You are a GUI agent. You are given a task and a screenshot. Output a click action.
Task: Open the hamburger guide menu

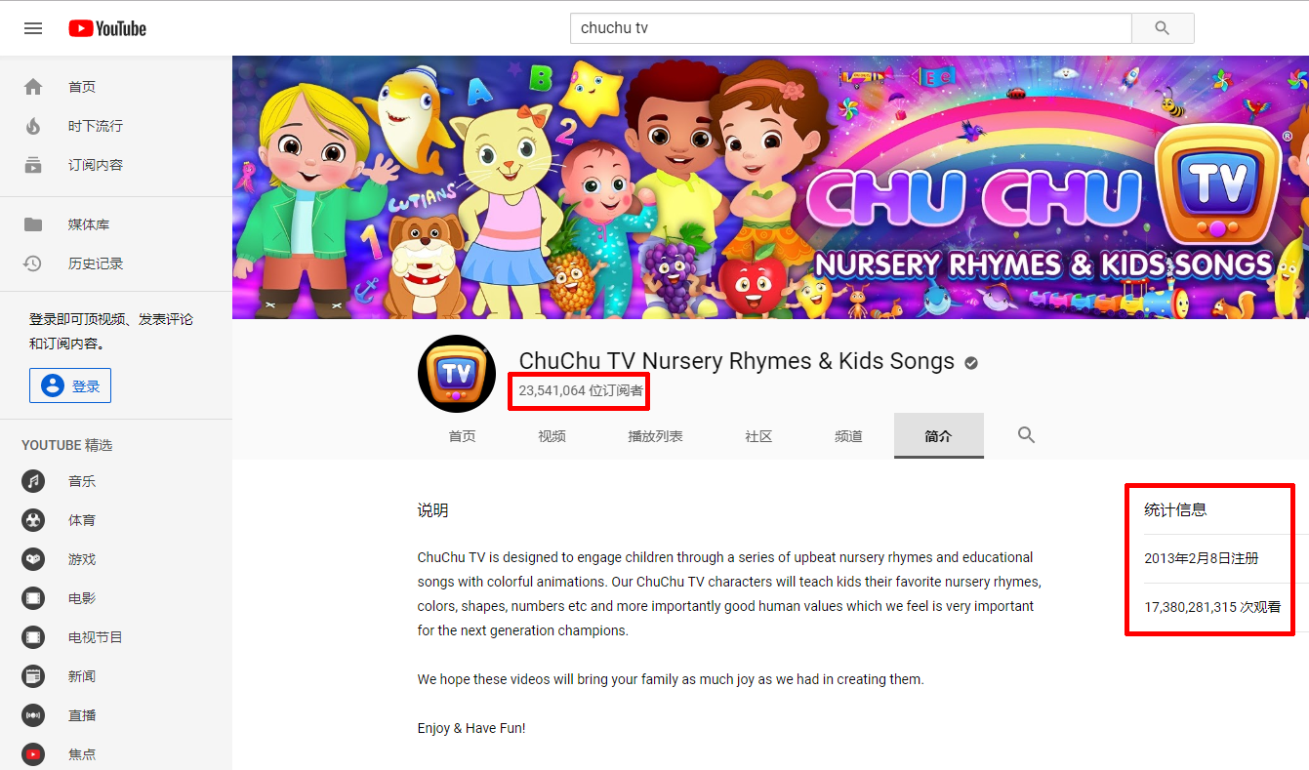33,28
